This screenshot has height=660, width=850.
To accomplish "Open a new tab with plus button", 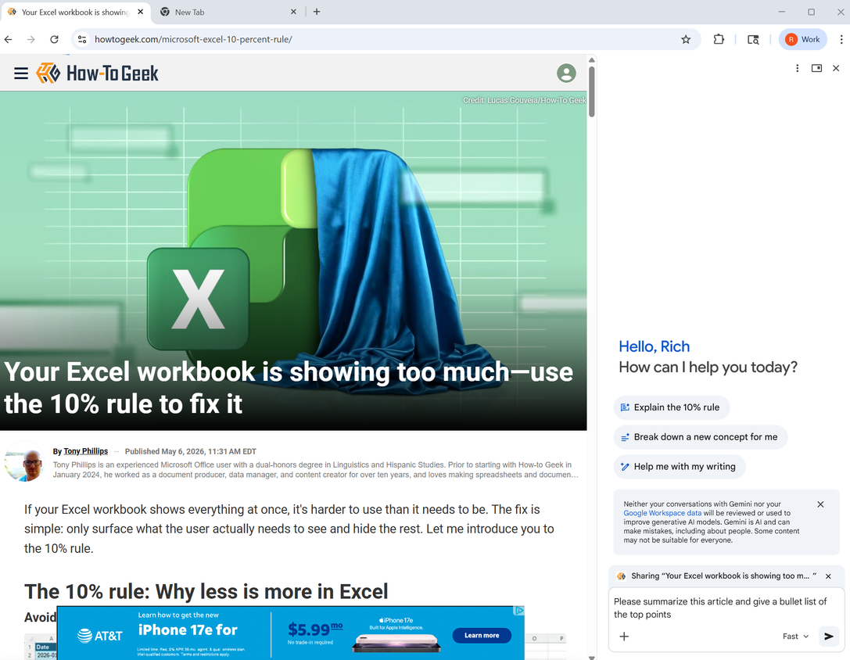I will tap(317, 12).
